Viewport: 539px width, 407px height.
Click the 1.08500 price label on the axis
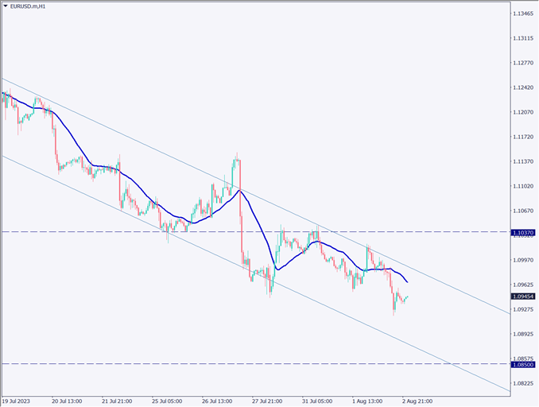point(522,364)
